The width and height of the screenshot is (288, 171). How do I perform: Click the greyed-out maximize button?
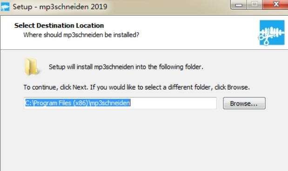pyautogui.click(x=255, y=5)
